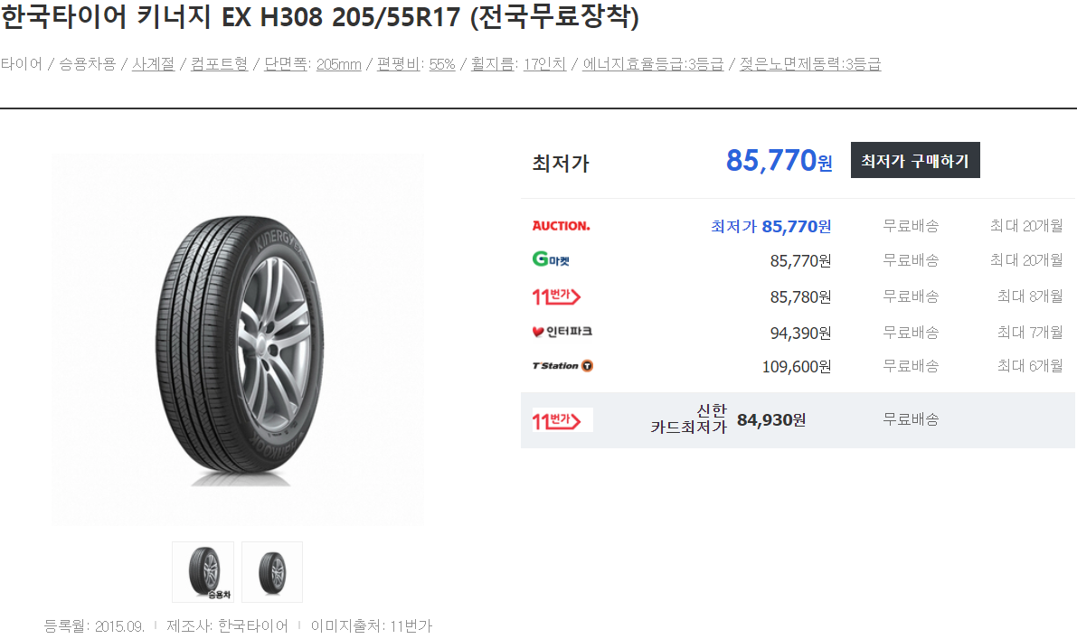
Task: Open the 사계절 category link
Action: pyautogui.click(x=153, y=64)
